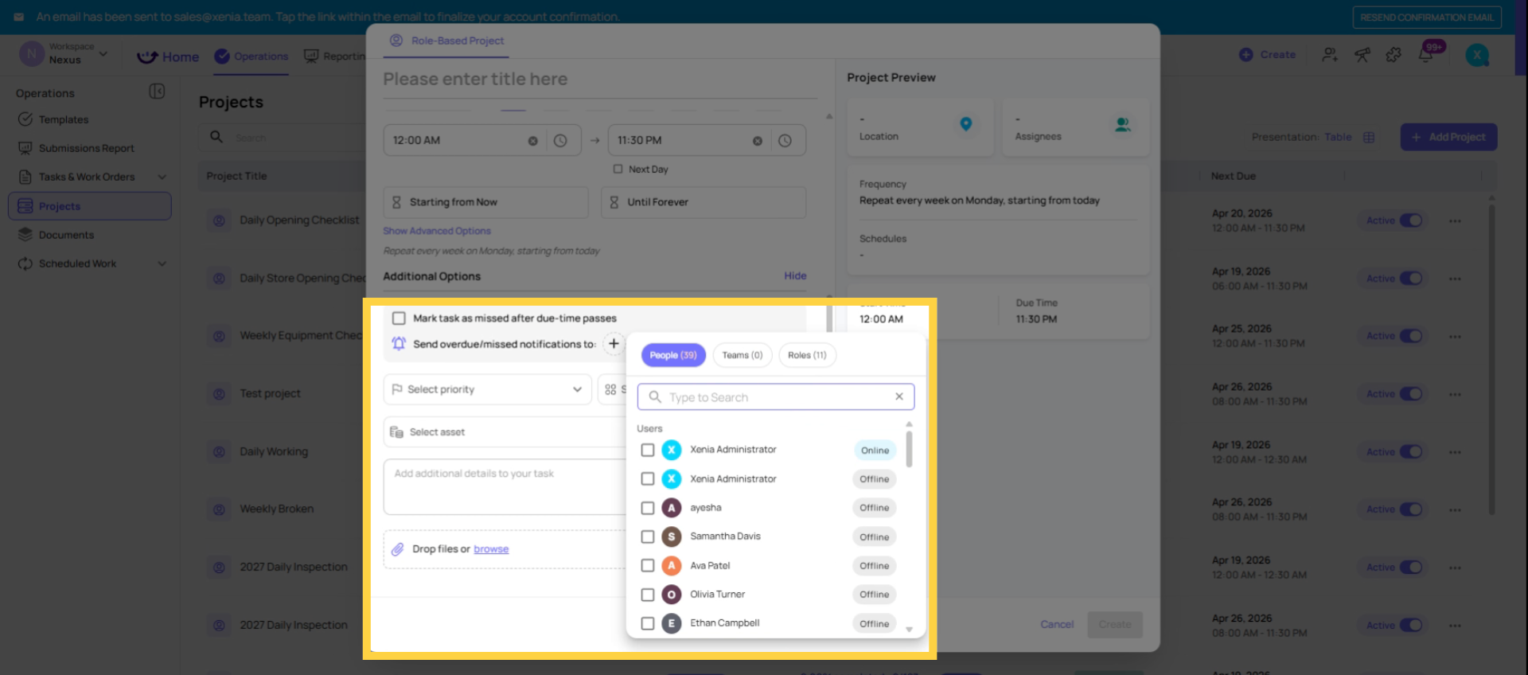Click the plus icon beside overdue notifications
1528x675 pixels.
(614, 344)
